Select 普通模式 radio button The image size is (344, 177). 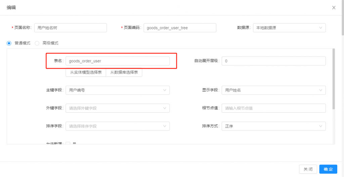pos(9,43)
